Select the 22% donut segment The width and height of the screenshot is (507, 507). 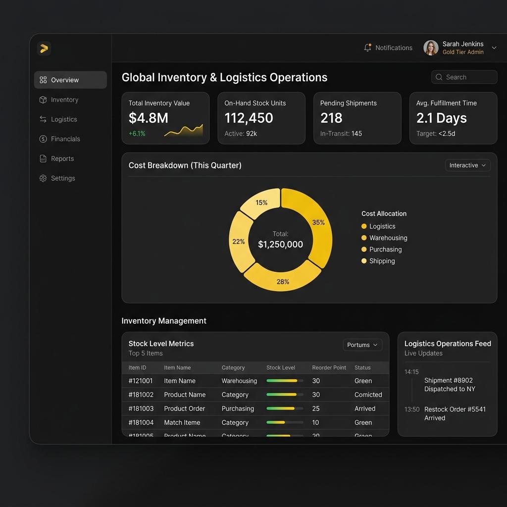coord(239,242)
